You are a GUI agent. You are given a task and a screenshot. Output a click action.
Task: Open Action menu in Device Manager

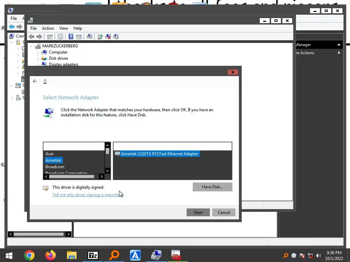[x=48, y=28]
